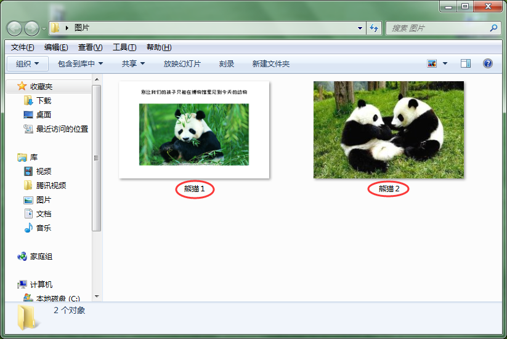Select 库 in navigation pane
The width and height of the screenshot is (507, 339).
(34, 158)
